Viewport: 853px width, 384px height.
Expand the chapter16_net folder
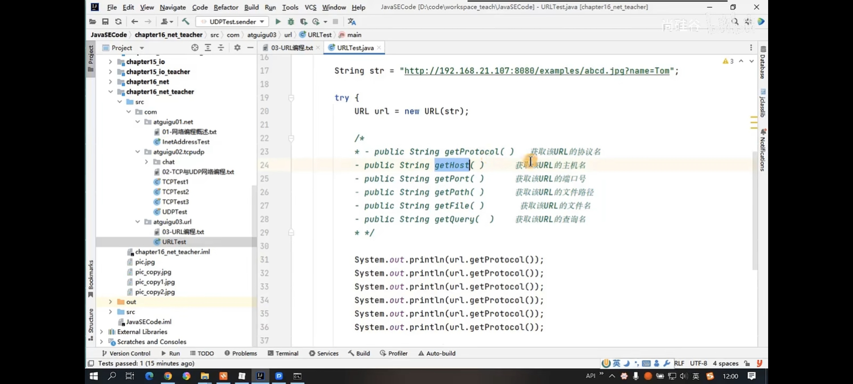110,82
